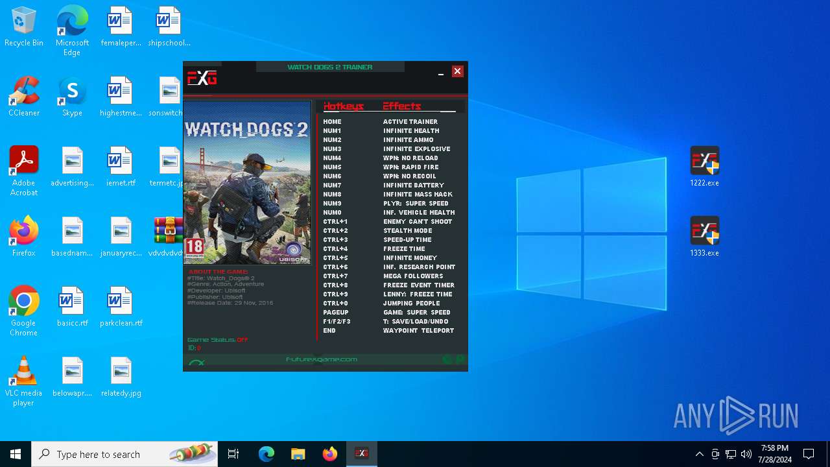Select the advertising... image file icon

(x=72, y=167)
